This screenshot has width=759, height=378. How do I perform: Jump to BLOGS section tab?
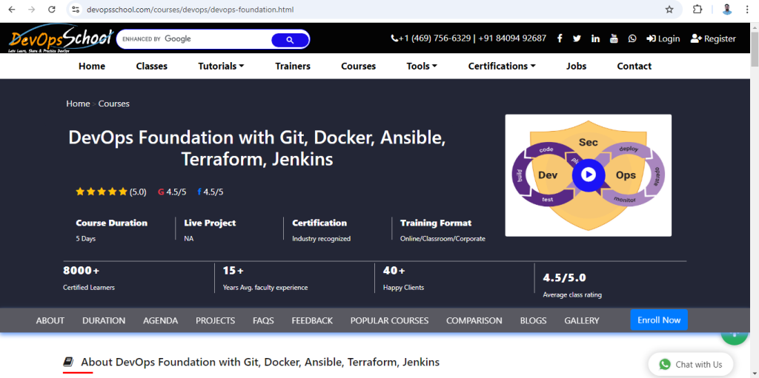[x=534, y=320]
